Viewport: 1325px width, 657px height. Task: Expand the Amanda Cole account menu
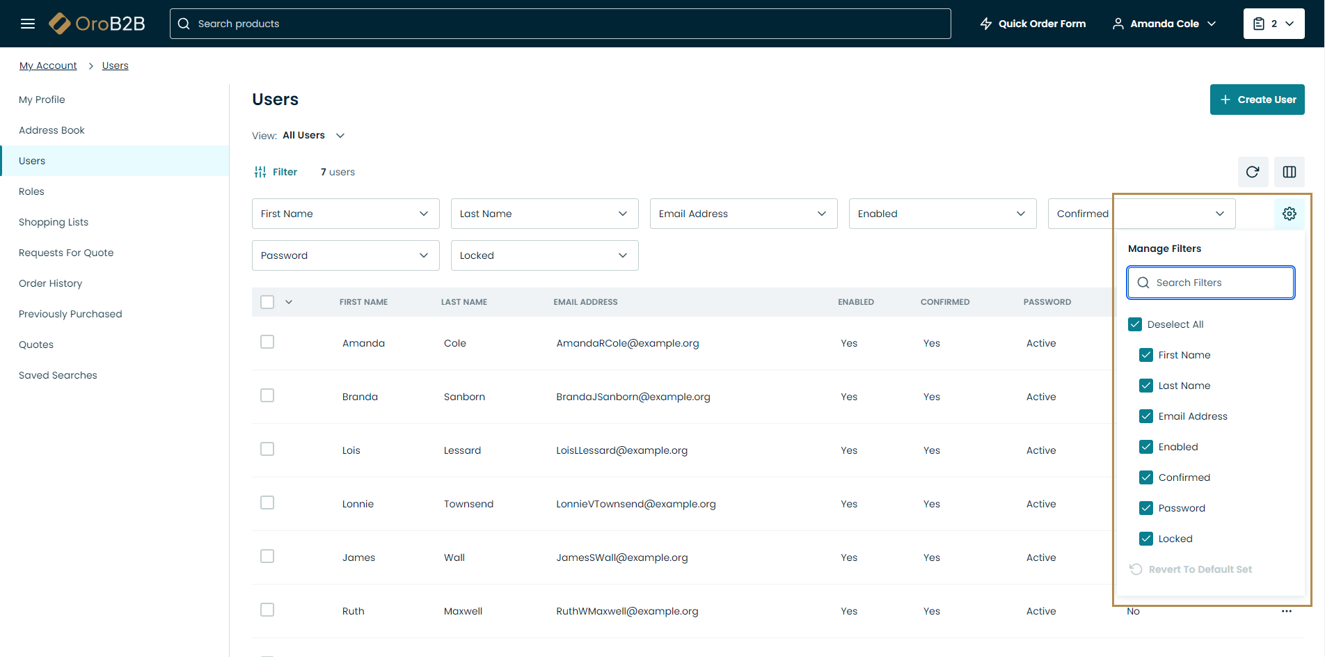[x=1164, y=24]
